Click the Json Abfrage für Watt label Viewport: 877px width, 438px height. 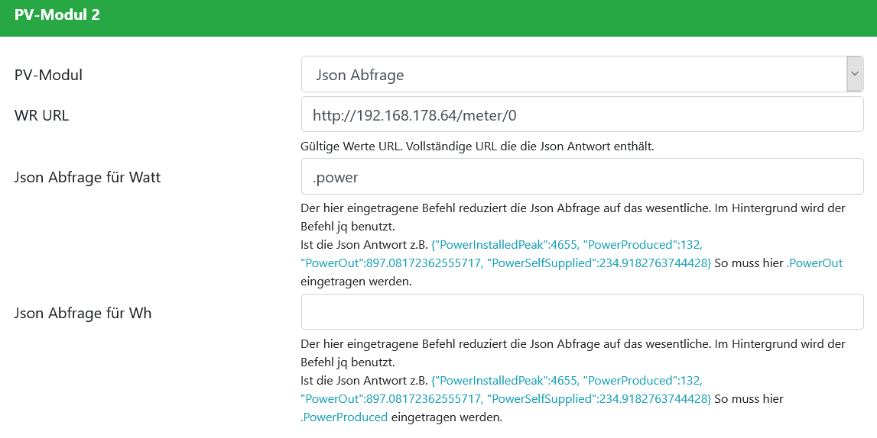87,177
